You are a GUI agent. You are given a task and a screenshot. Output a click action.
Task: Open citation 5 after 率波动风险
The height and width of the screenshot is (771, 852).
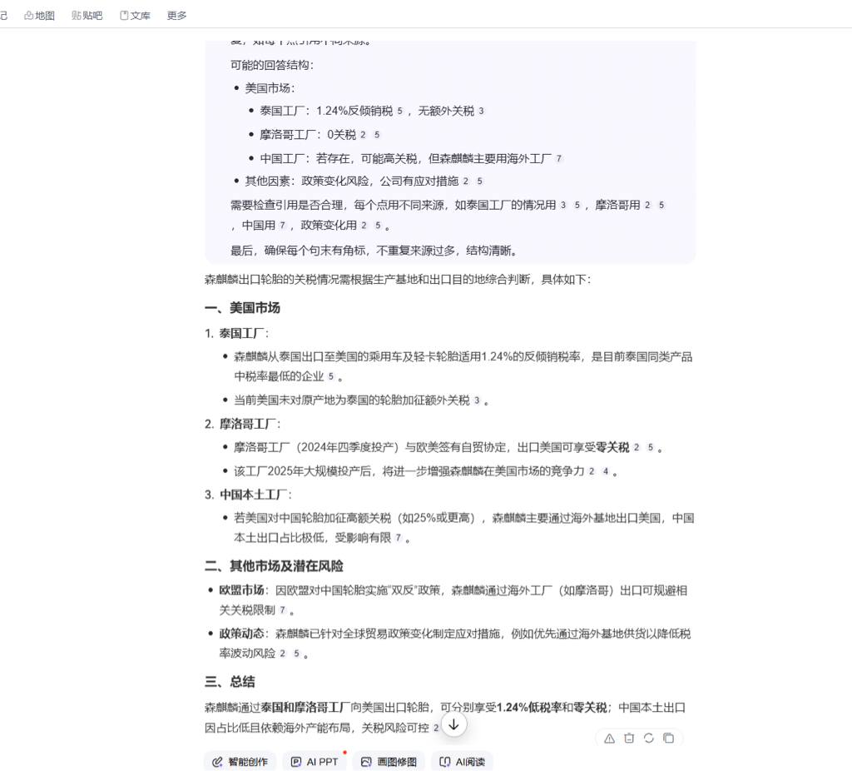point(297,654)
